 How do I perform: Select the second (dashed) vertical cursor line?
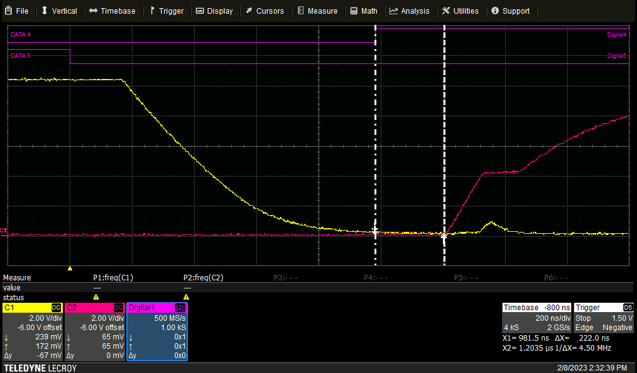(444, 146)
